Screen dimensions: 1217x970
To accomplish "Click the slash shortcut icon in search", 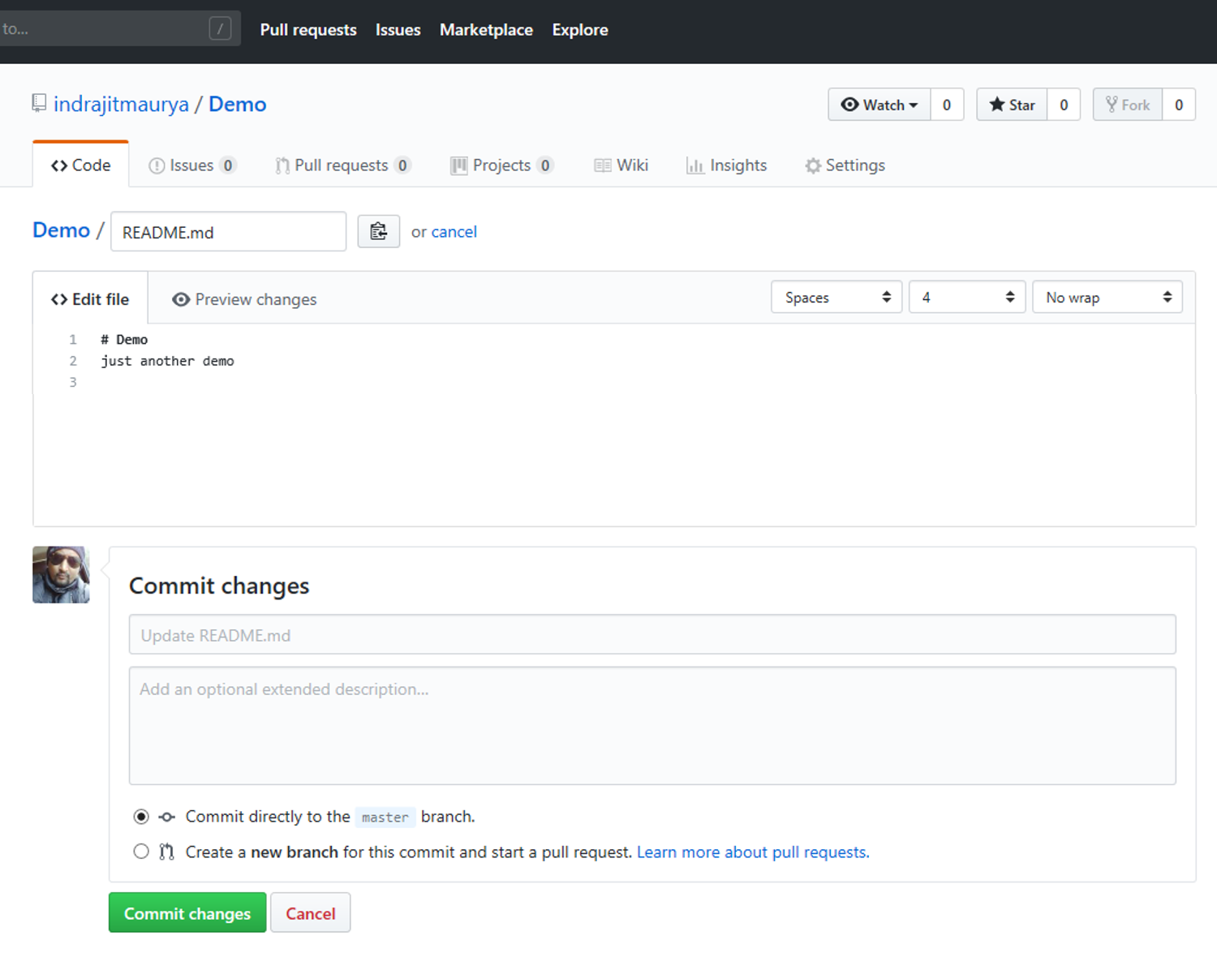I will coord(220,29).
